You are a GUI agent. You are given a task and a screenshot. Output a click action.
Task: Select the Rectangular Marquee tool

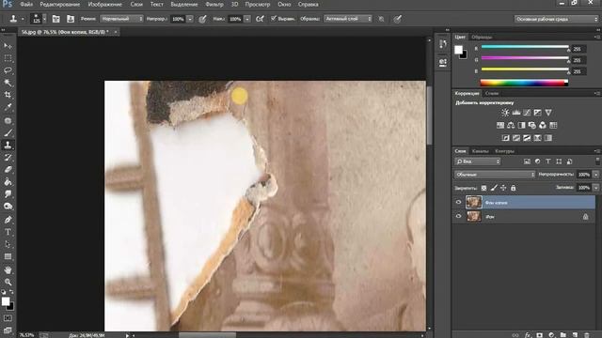8,58
